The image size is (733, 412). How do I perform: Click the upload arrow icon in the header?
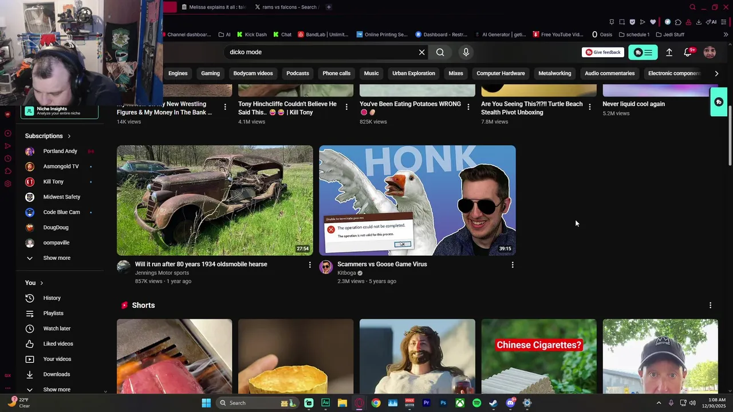click(669, 52)
